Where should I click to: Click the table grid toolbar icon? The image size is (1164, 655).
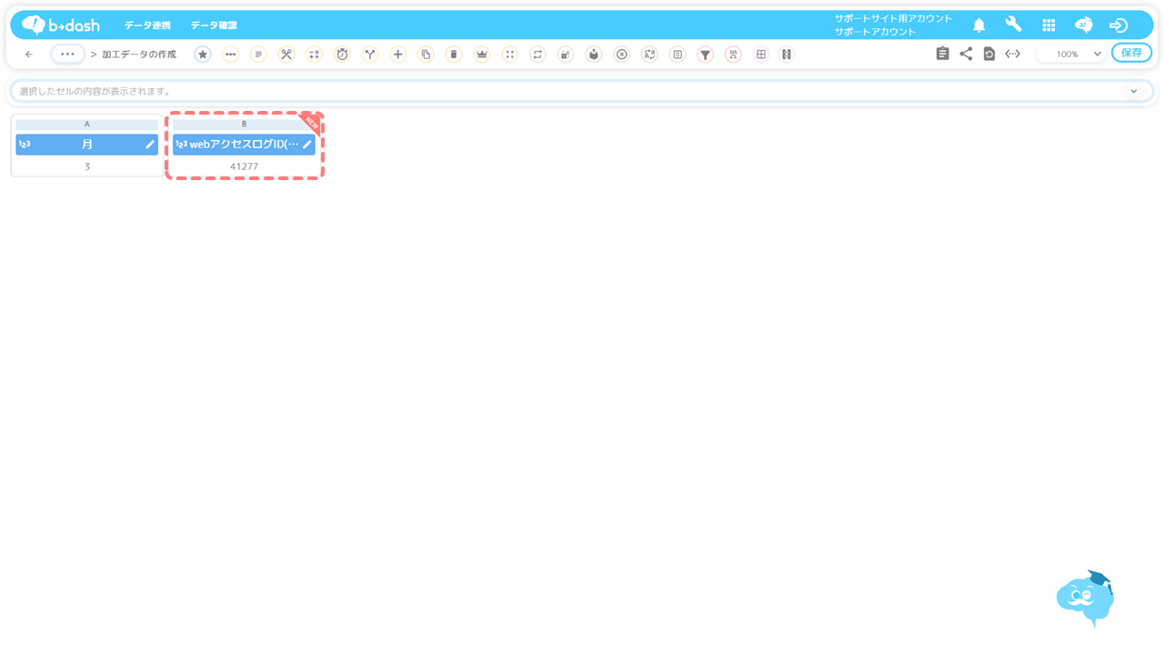click(x=761, y=55)
